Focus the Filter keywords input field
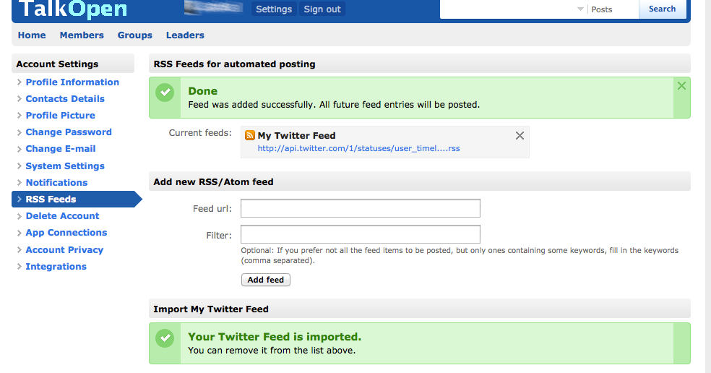This screenshot has width=711, height=373. 361,234
